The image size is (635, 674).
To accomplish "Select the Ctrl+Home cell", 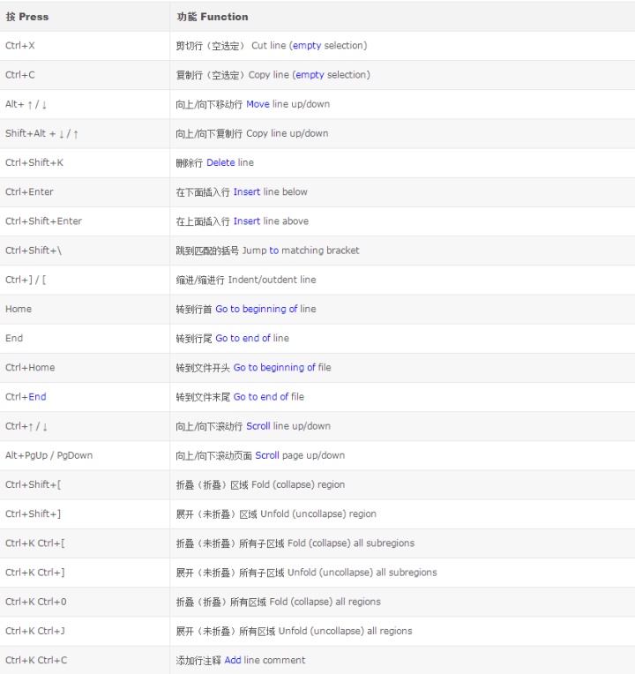I will [85, 368].
